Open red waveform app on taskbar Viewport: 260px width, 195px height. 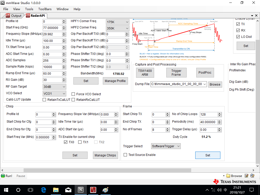(x=93, y=190)
